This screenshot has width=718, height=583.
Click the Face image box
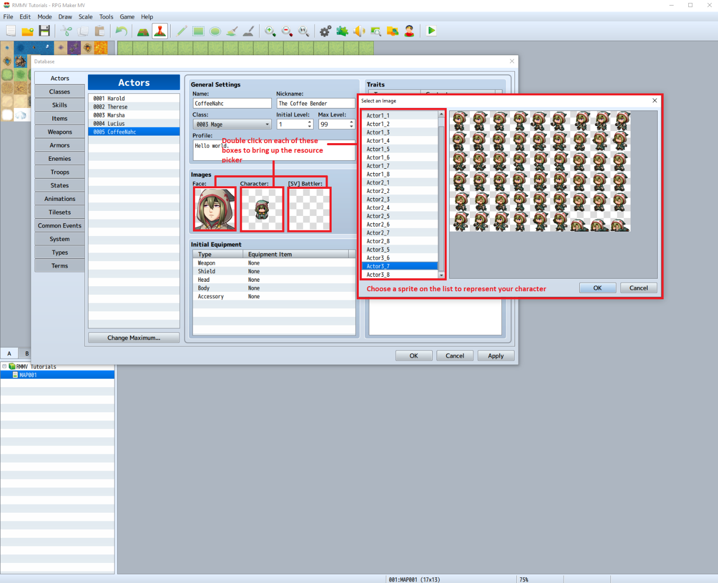coord(215,209)
